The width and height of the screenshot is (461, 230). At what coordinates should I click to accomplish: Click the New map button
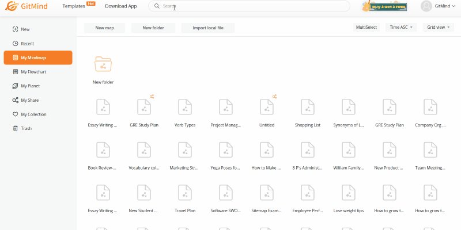(x=104, y=28)
